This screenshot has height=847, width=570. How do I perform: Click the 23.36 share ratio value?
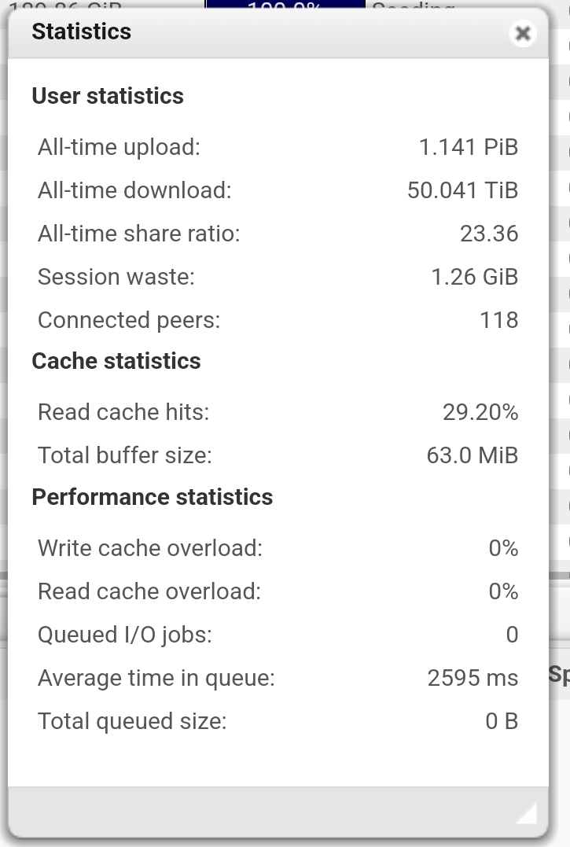[x=489, y=234]
